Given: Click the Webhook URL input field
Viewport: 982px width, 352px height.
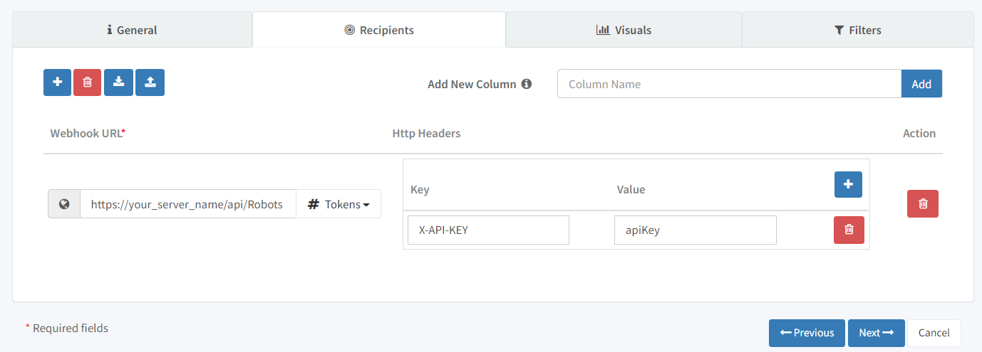Looking at the screenshot, I should [x=188, y=204].
